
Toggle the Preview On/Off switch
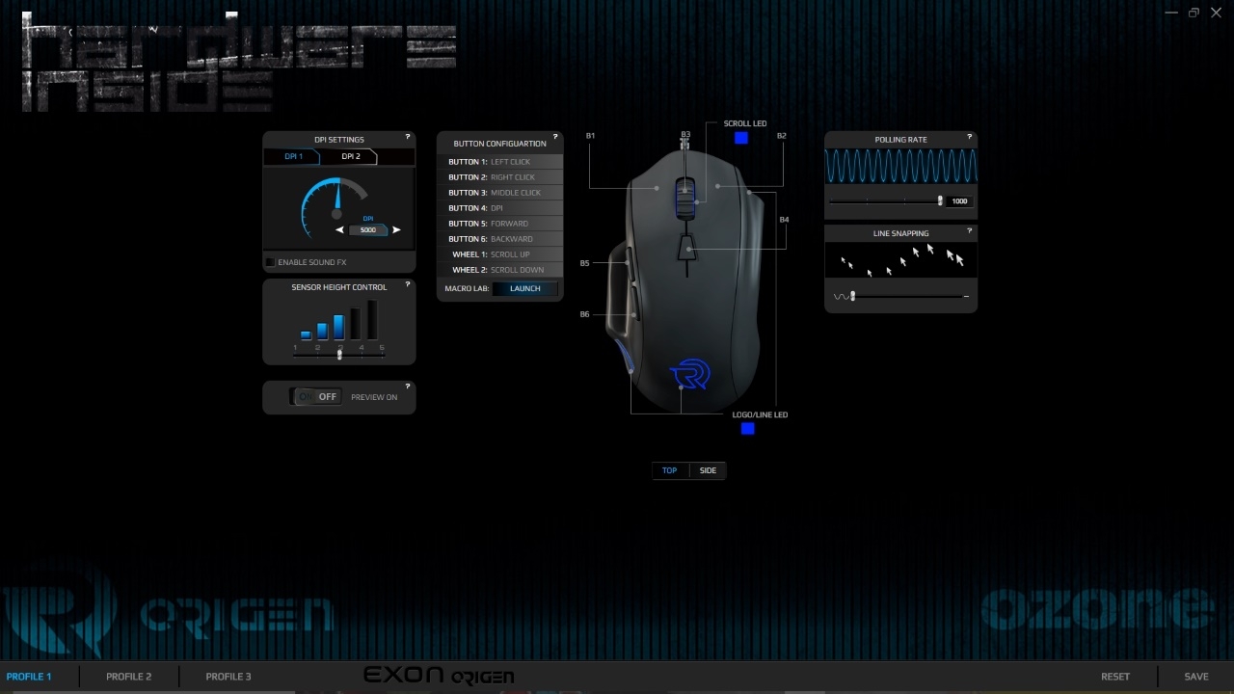coord(316,396)
